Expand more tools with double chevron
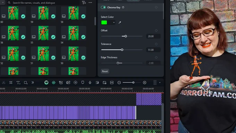 (x=33, y=83)
